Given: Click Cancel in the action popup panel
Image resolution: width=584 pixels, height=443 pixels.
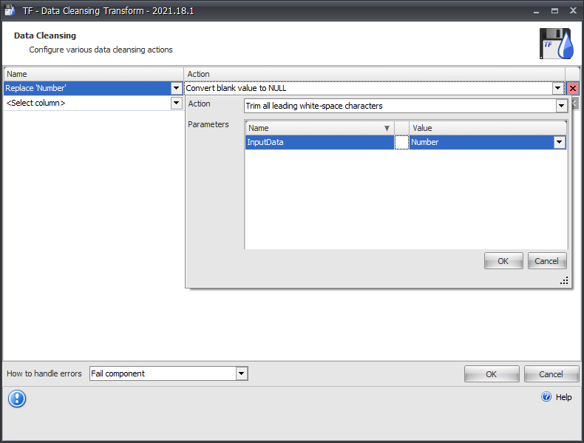Looking at the screenshot, I should click(547, 261).
